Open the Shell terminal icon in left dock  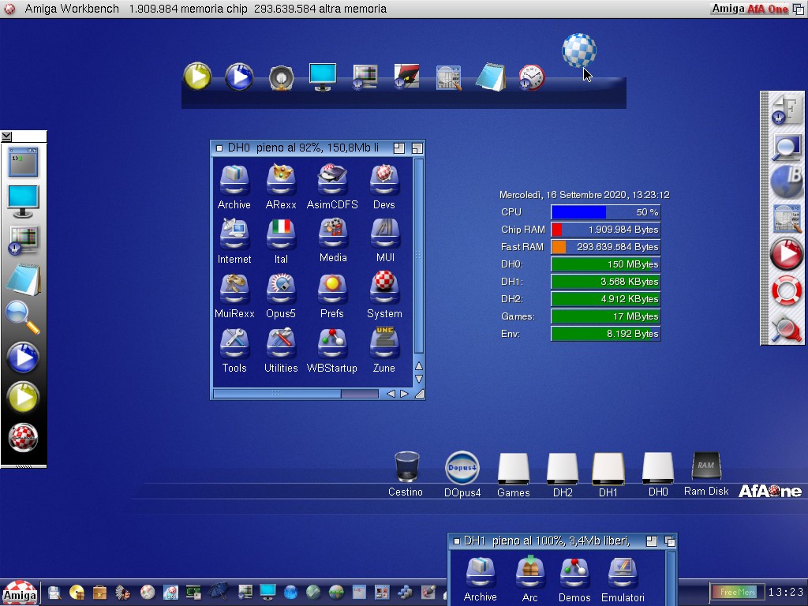click(23, 162)
